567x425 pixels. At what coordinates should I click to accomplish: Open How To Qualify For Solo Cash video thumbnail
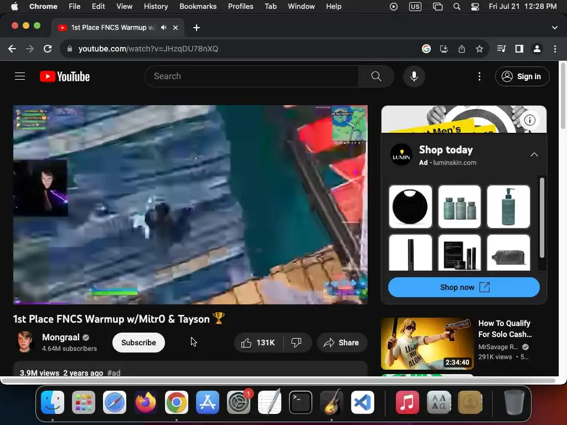point(427,343)
